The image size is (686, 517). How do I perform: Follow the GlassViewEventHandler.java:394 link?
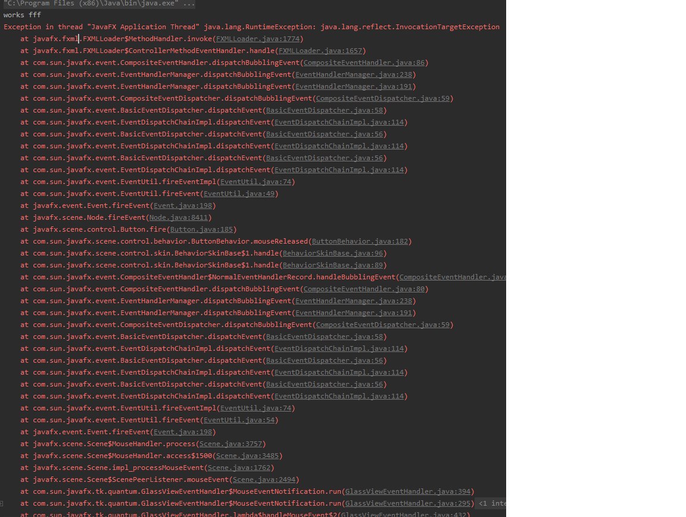[408, 491]
